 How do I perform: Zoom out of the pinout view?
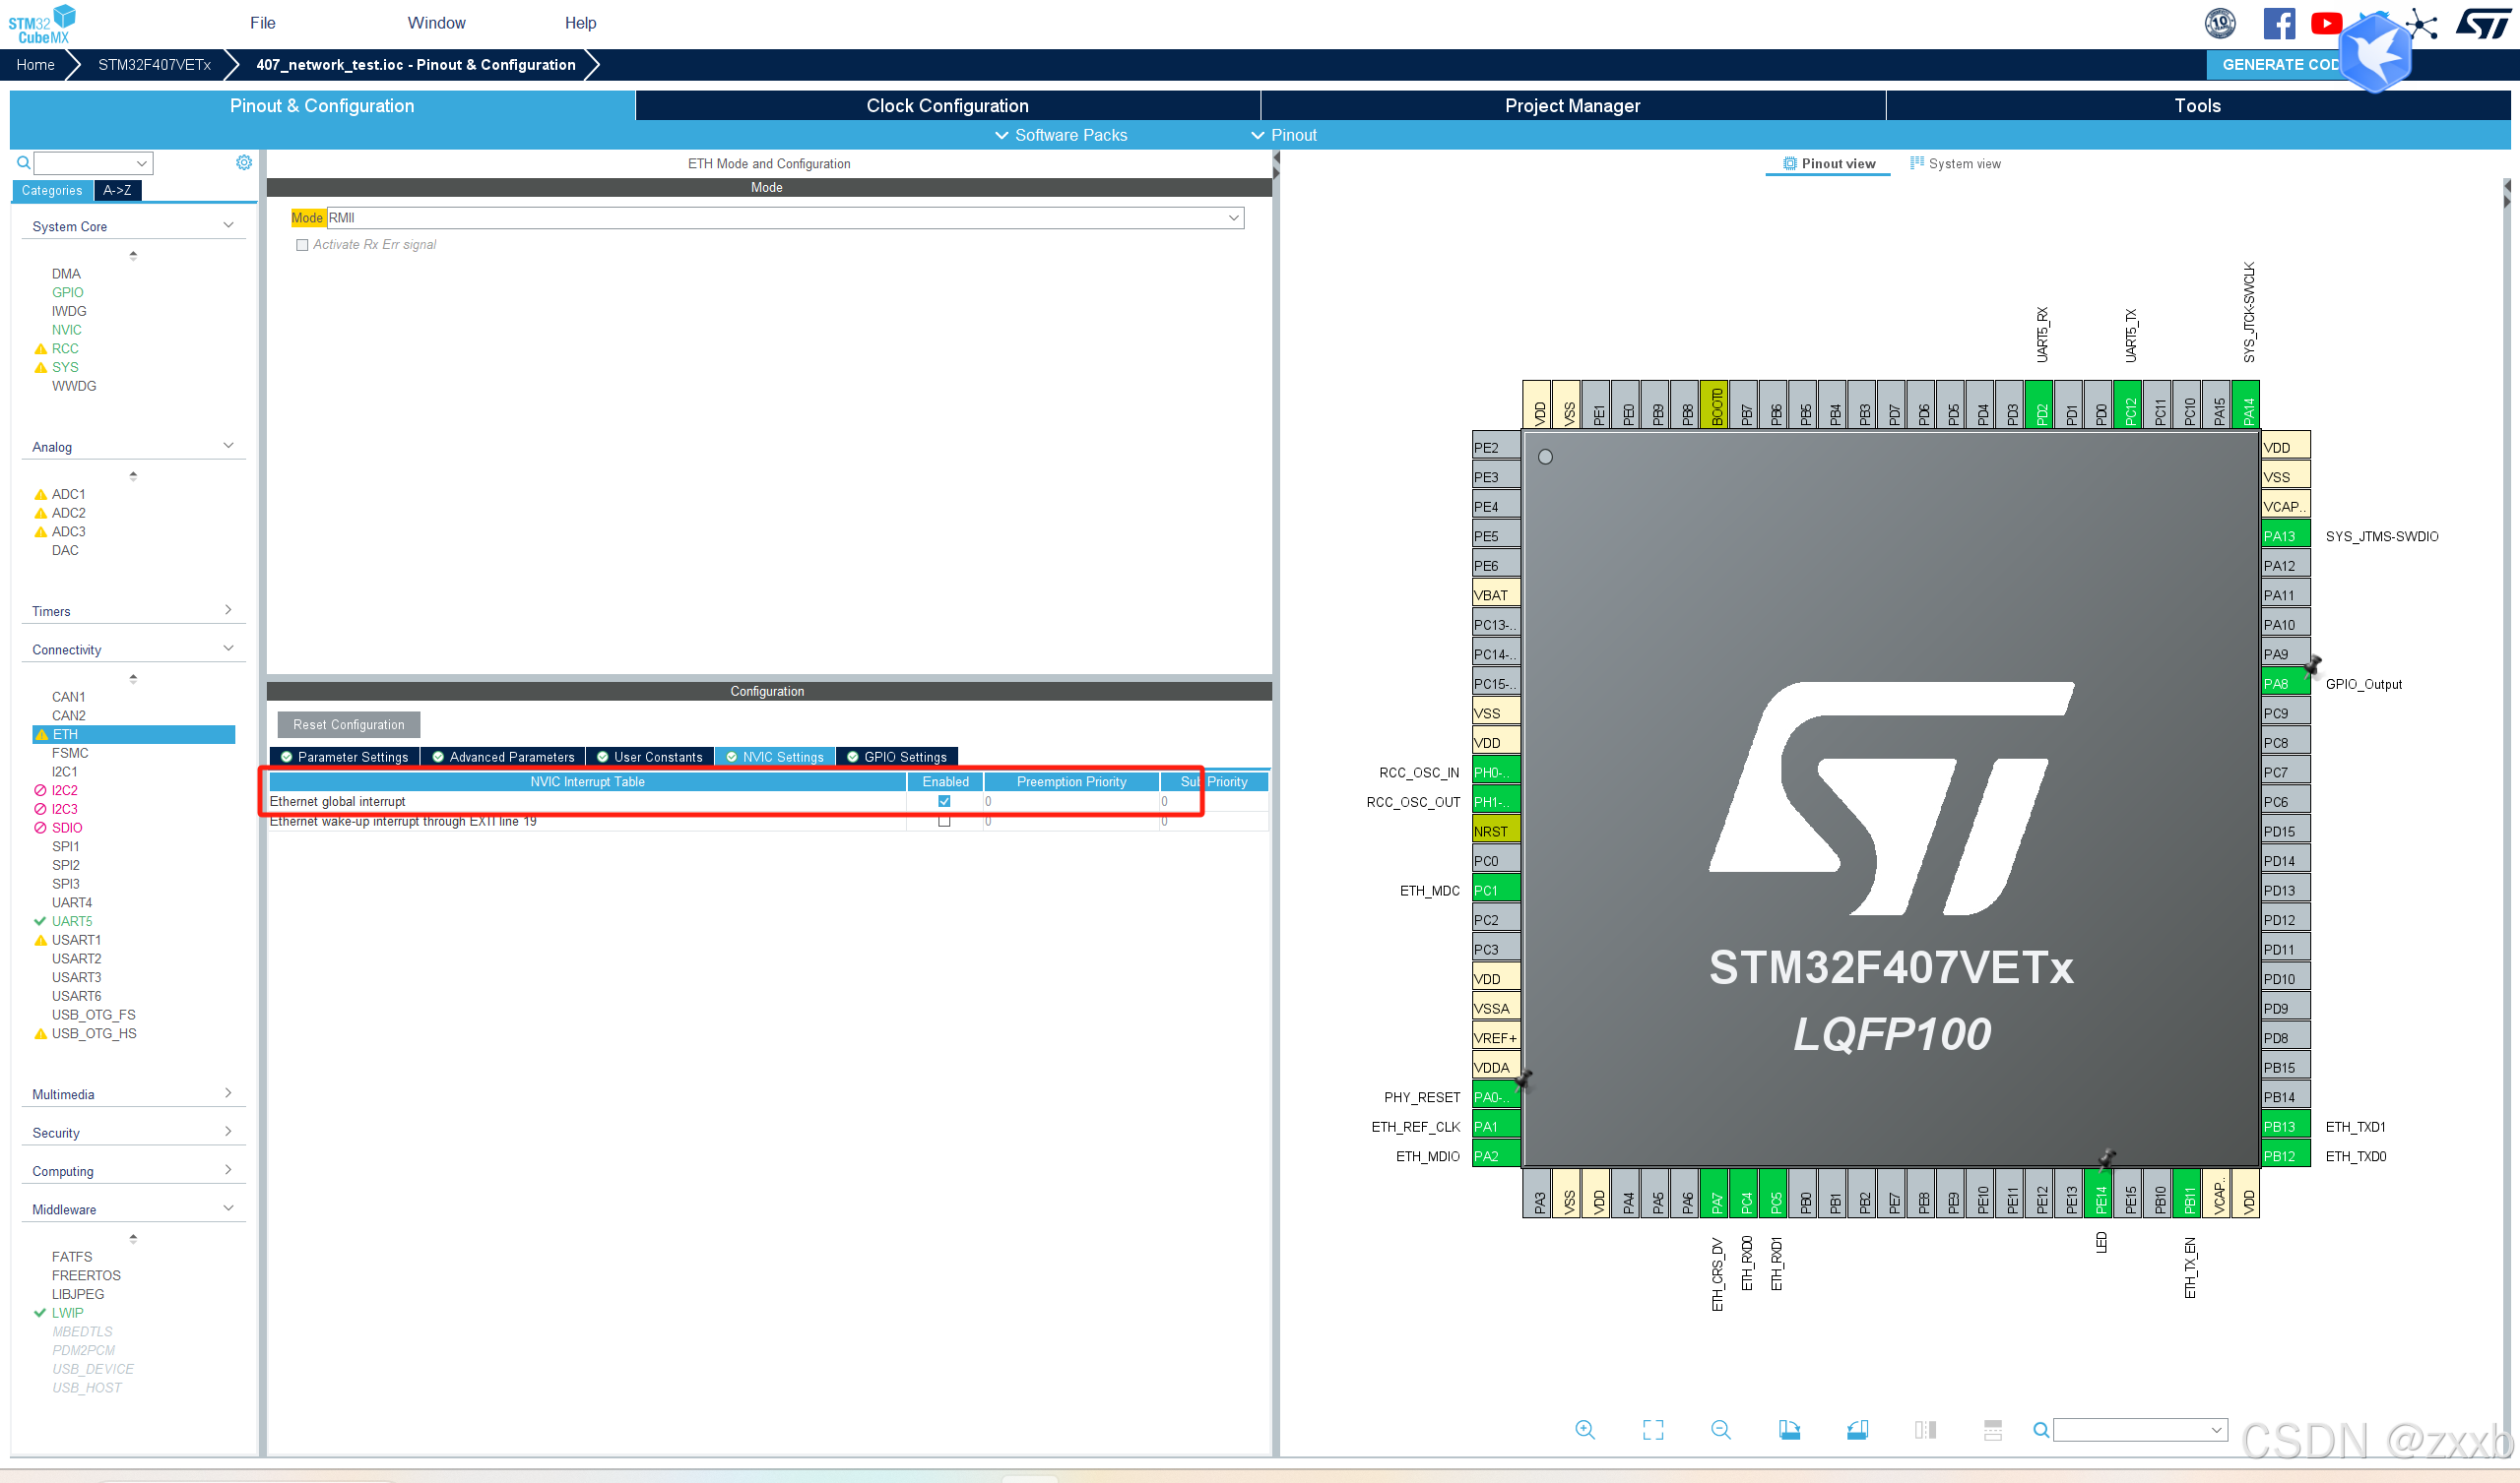pos(1721,1430)
